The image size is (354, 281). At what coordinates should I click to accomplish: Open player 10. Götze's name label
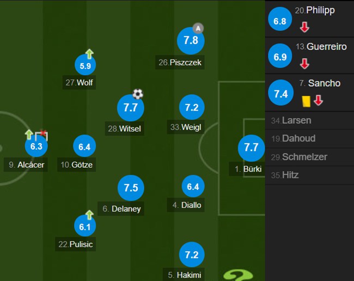coord(77,165)
